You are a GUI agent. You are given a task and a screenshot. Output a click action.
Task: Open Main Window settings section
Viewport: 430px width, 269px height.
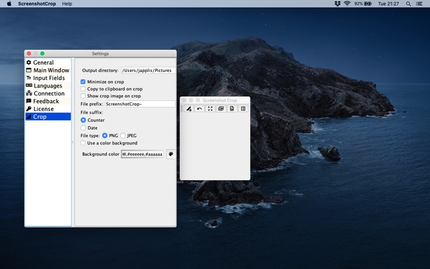[x=48, y=70]
